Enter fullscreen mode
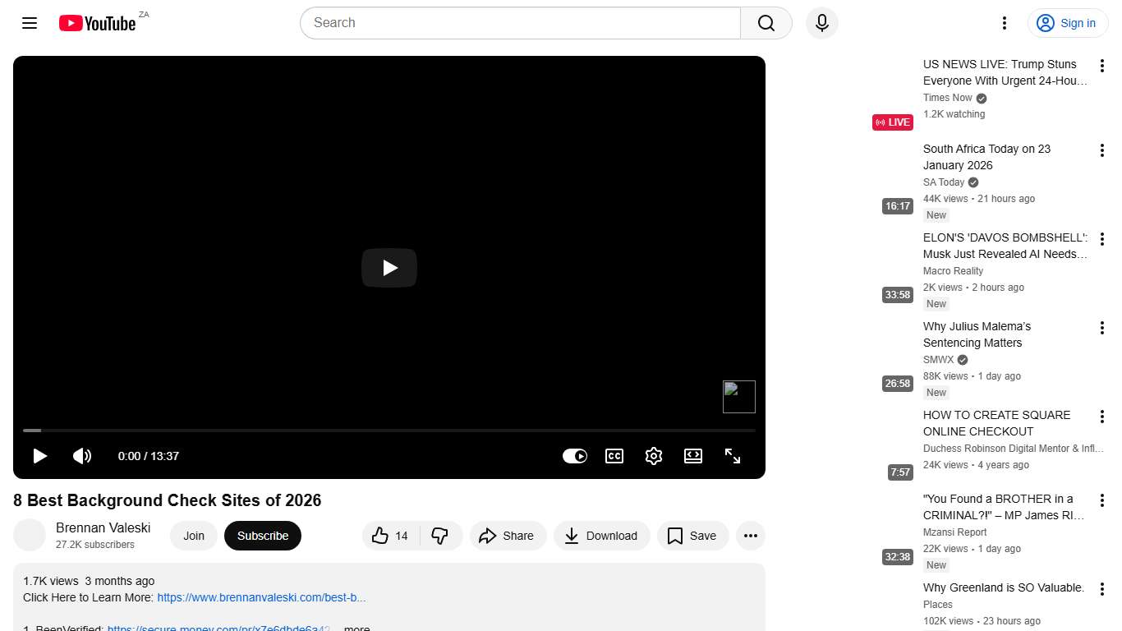1122x631 pixels. (x=732, y=456)
